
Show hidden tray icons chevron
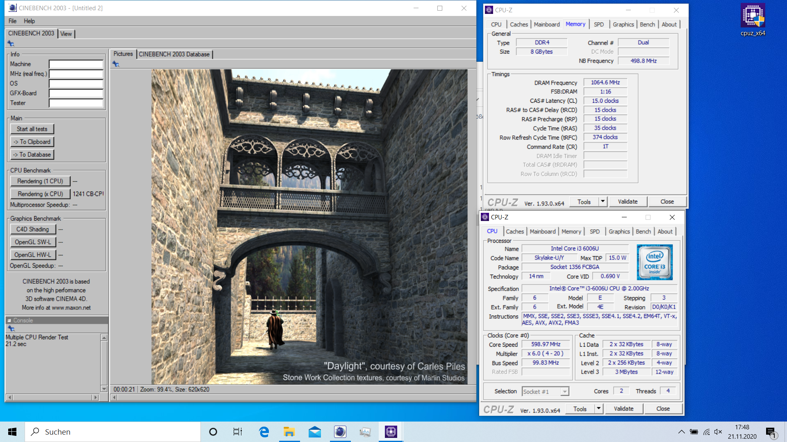[x=681, y=432]
